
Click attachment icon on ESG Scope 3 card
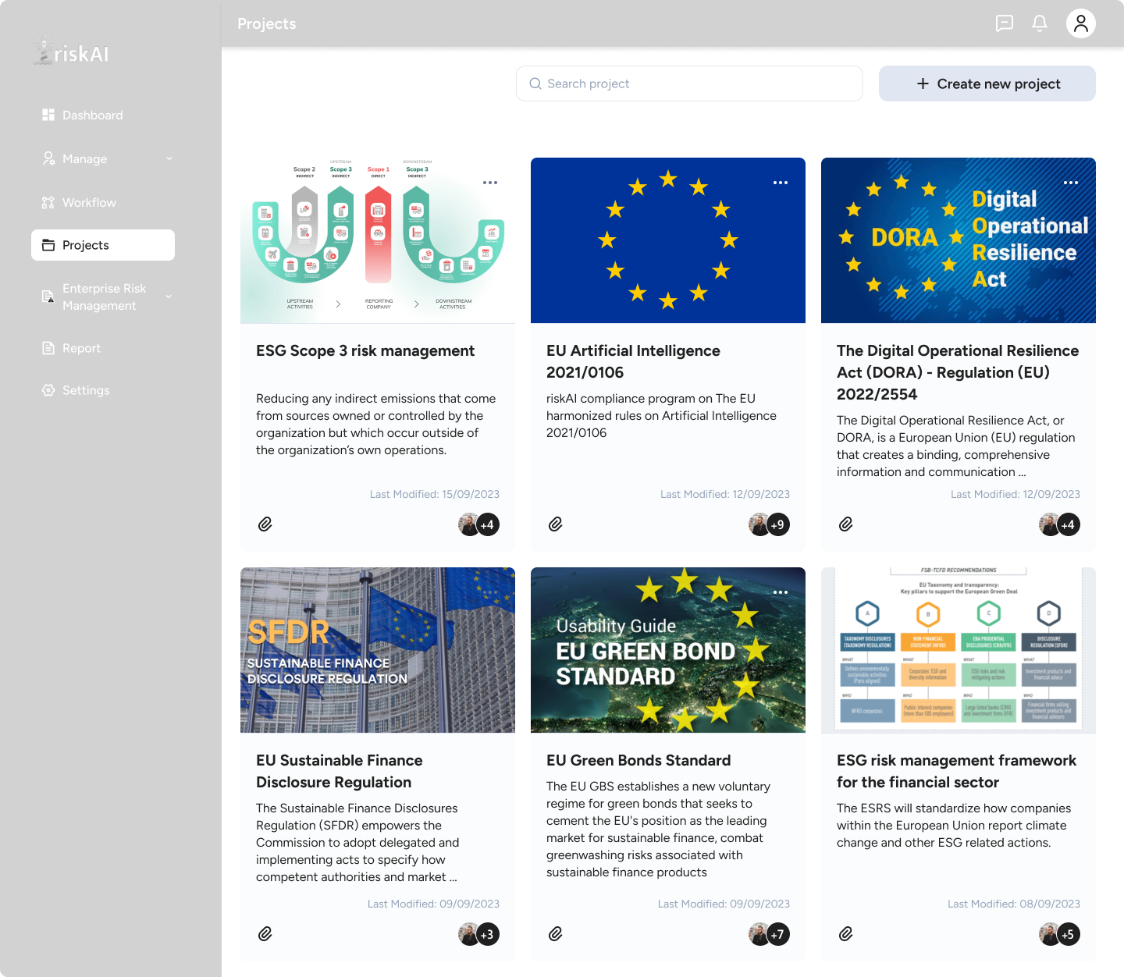[x=265, y=524]
